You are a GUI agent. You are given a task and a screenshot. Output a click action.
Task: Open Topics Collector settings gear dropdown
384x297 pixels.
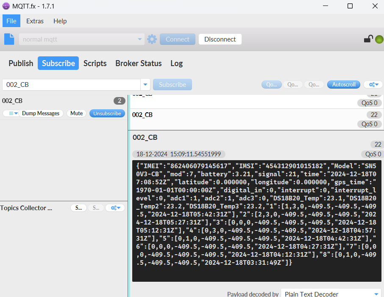tap(115, 208)
